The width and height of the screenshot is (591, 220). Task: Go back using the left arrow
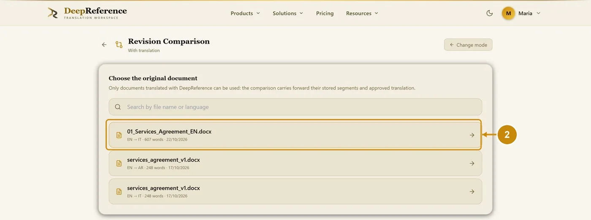104,45
